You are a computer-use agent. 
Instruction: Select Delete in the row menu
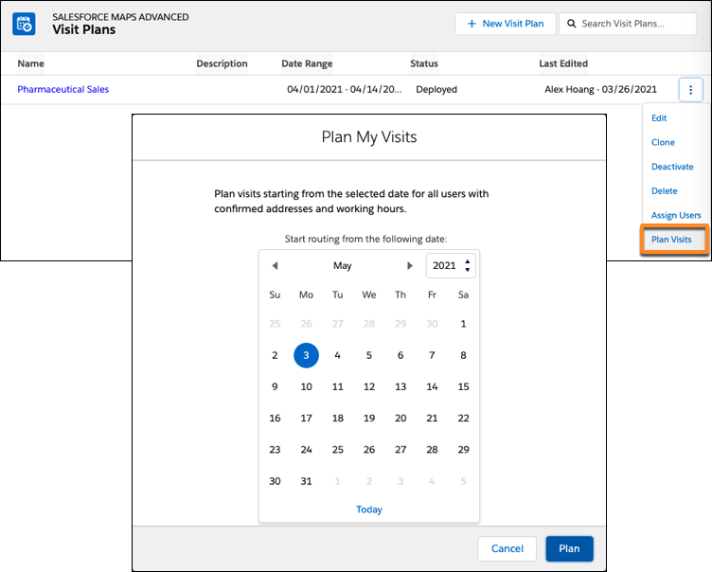[x=665, y=190]
